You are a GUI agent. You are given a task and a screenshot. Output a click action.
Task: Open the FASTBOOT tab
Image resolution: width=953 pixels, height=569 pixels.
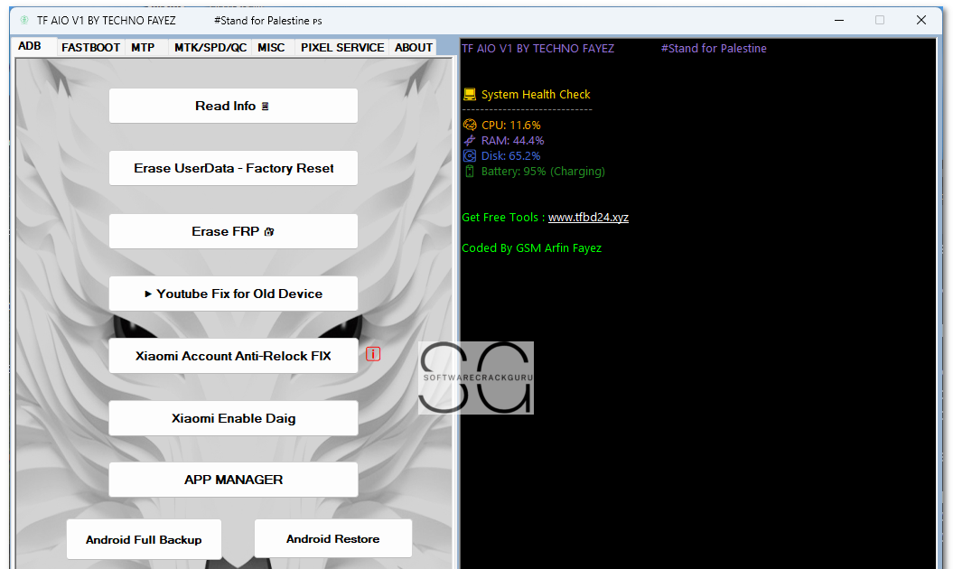(90, 47)
